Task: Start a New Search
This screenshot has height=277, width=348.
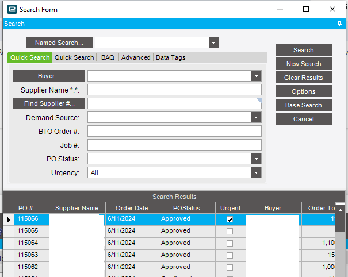Action: coord(304,64)
